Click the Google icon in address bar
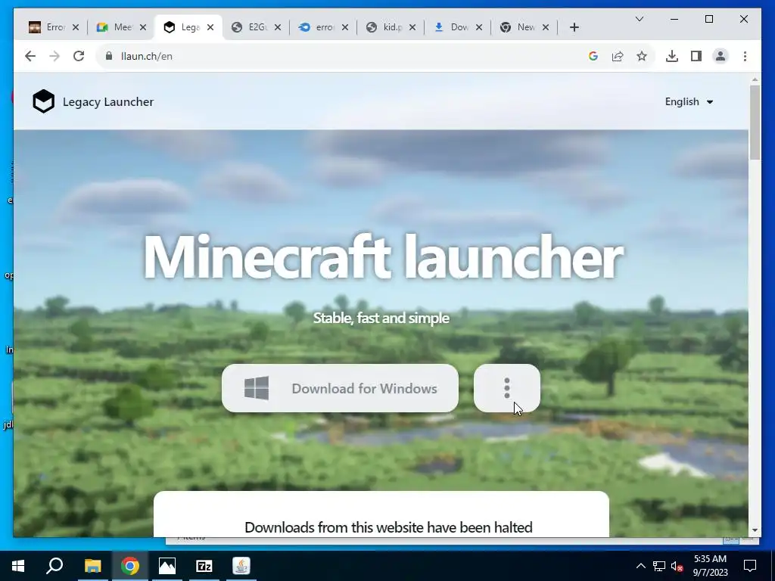Screen dimensions: 775x581 point(593,56)
